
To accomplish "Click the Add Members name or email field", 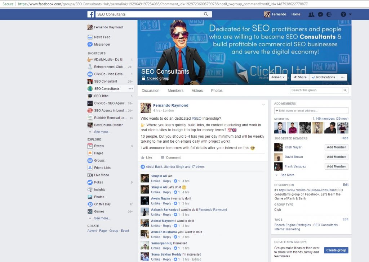I will click(x=311, y=111).
